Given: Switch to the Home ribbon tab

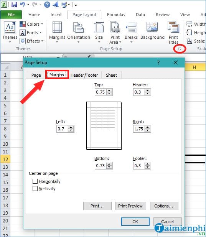Looking at the screenshot, I should (34, 15).
